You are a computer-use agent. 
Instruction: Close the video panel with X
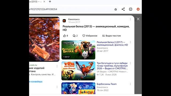click(138, 19)
